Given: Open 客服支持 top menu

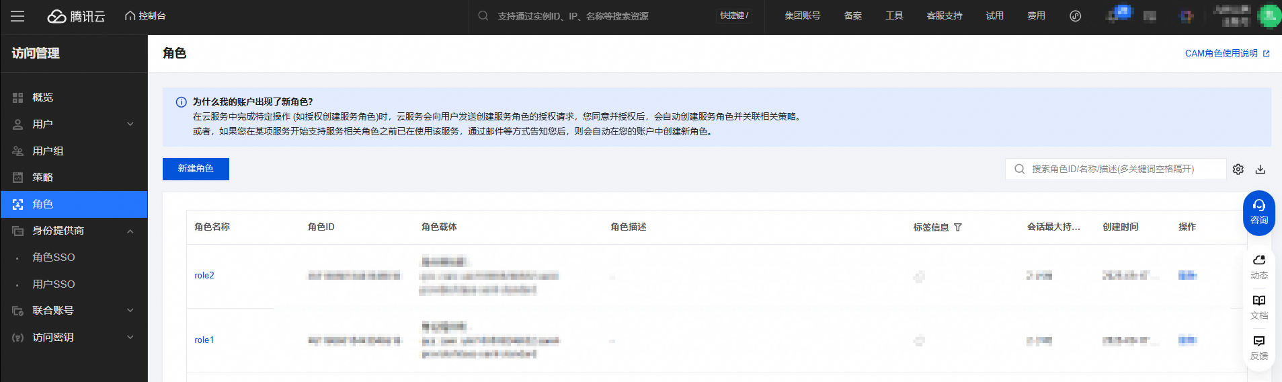Looking at the screenshot, I should coord(944,15).
